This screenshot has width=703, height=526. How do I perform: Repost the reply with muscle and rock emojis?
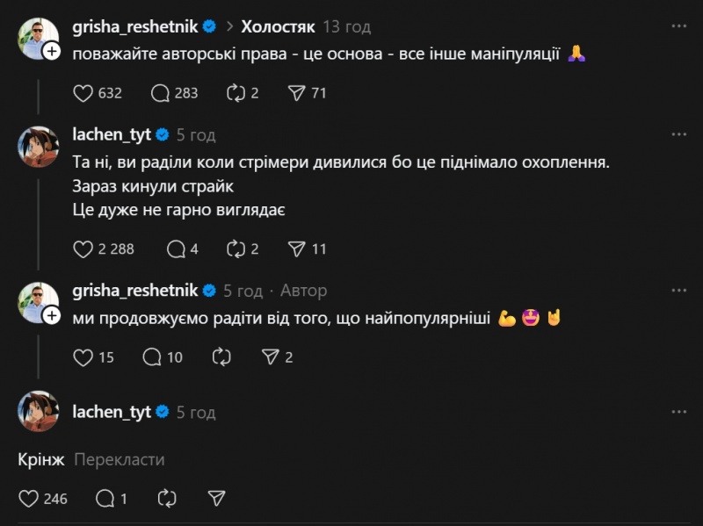(221, 357)
